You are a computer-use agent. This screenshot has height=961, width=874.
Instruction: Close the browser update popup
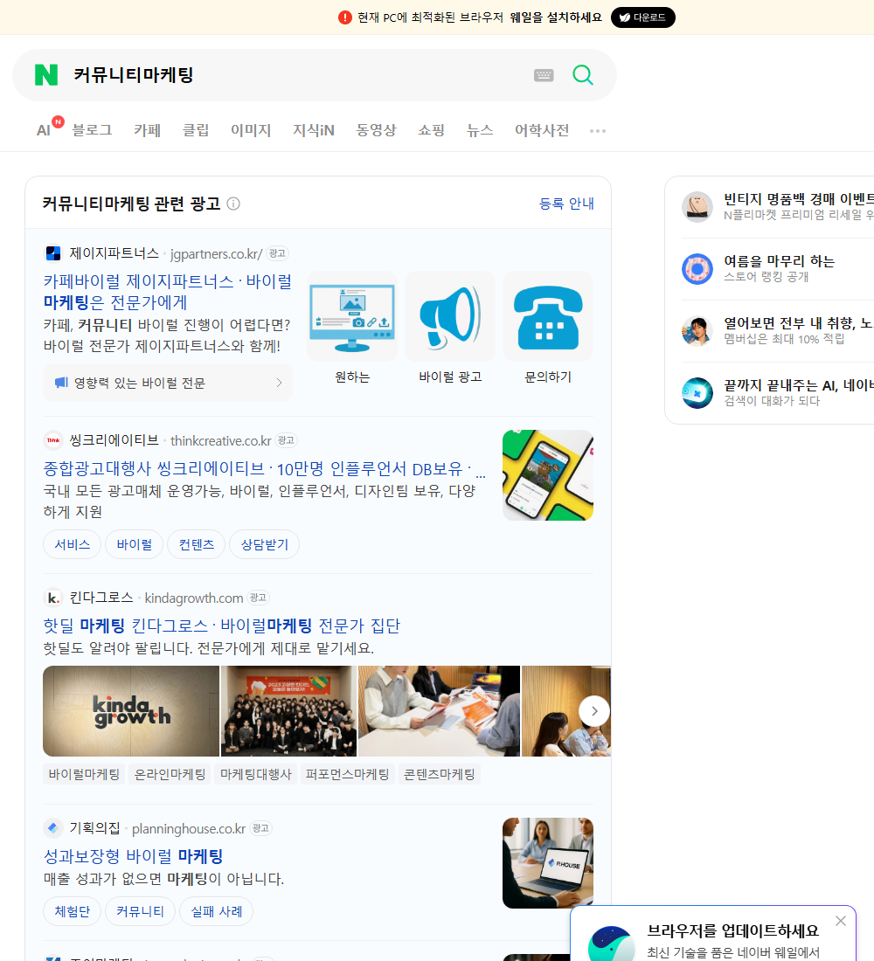pos(840,921)
